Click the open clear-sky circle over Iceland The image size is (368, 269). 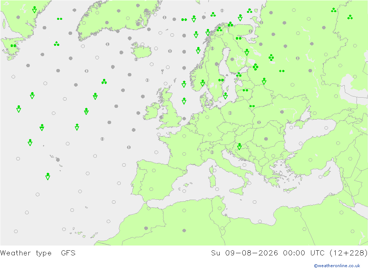(142, 44)
